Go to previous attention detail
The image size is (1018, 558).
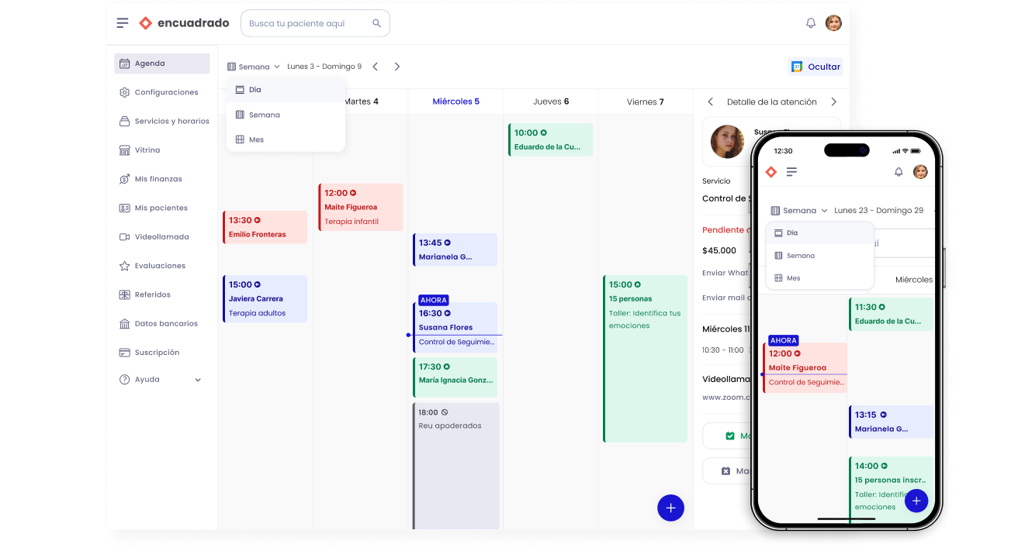710,102
